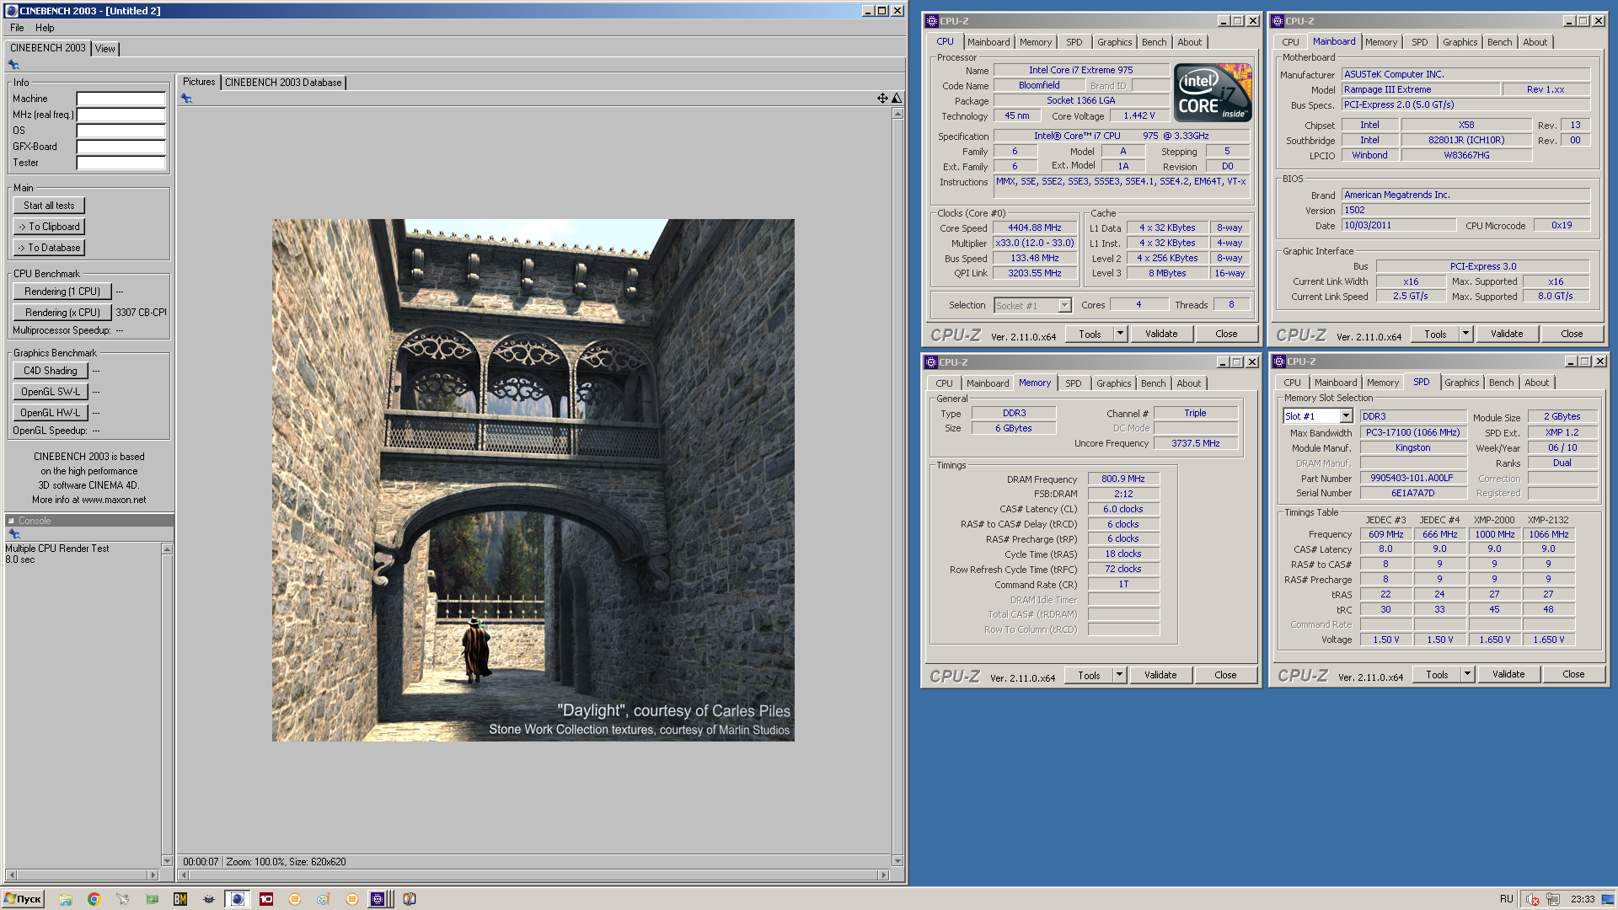Click the red '10' icon in the taskbar
This screenshot has width=1618, height=910.
coord(266,899)
